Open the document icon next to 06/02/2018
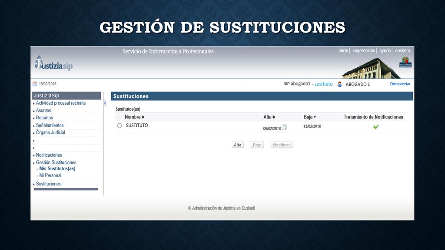 [x=284, y=127]
